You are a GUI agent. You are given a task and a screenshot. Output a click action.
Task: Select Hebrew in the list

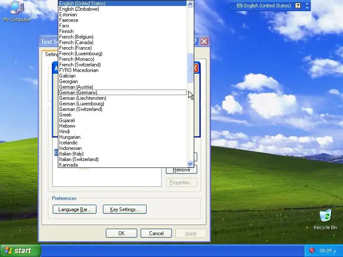123,126
